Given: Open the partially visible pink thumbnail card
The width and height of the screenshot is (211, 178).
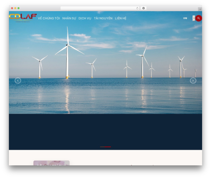Looking at the screenshot, I should click(x=51, y=163).
